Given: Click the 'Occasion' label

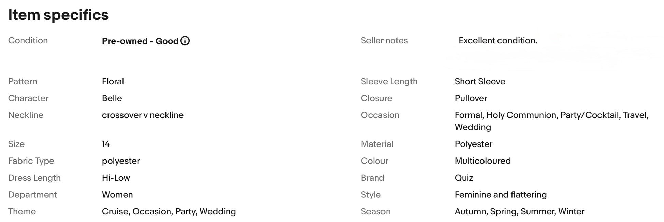Looking at the screenshot, I should 380,115.
